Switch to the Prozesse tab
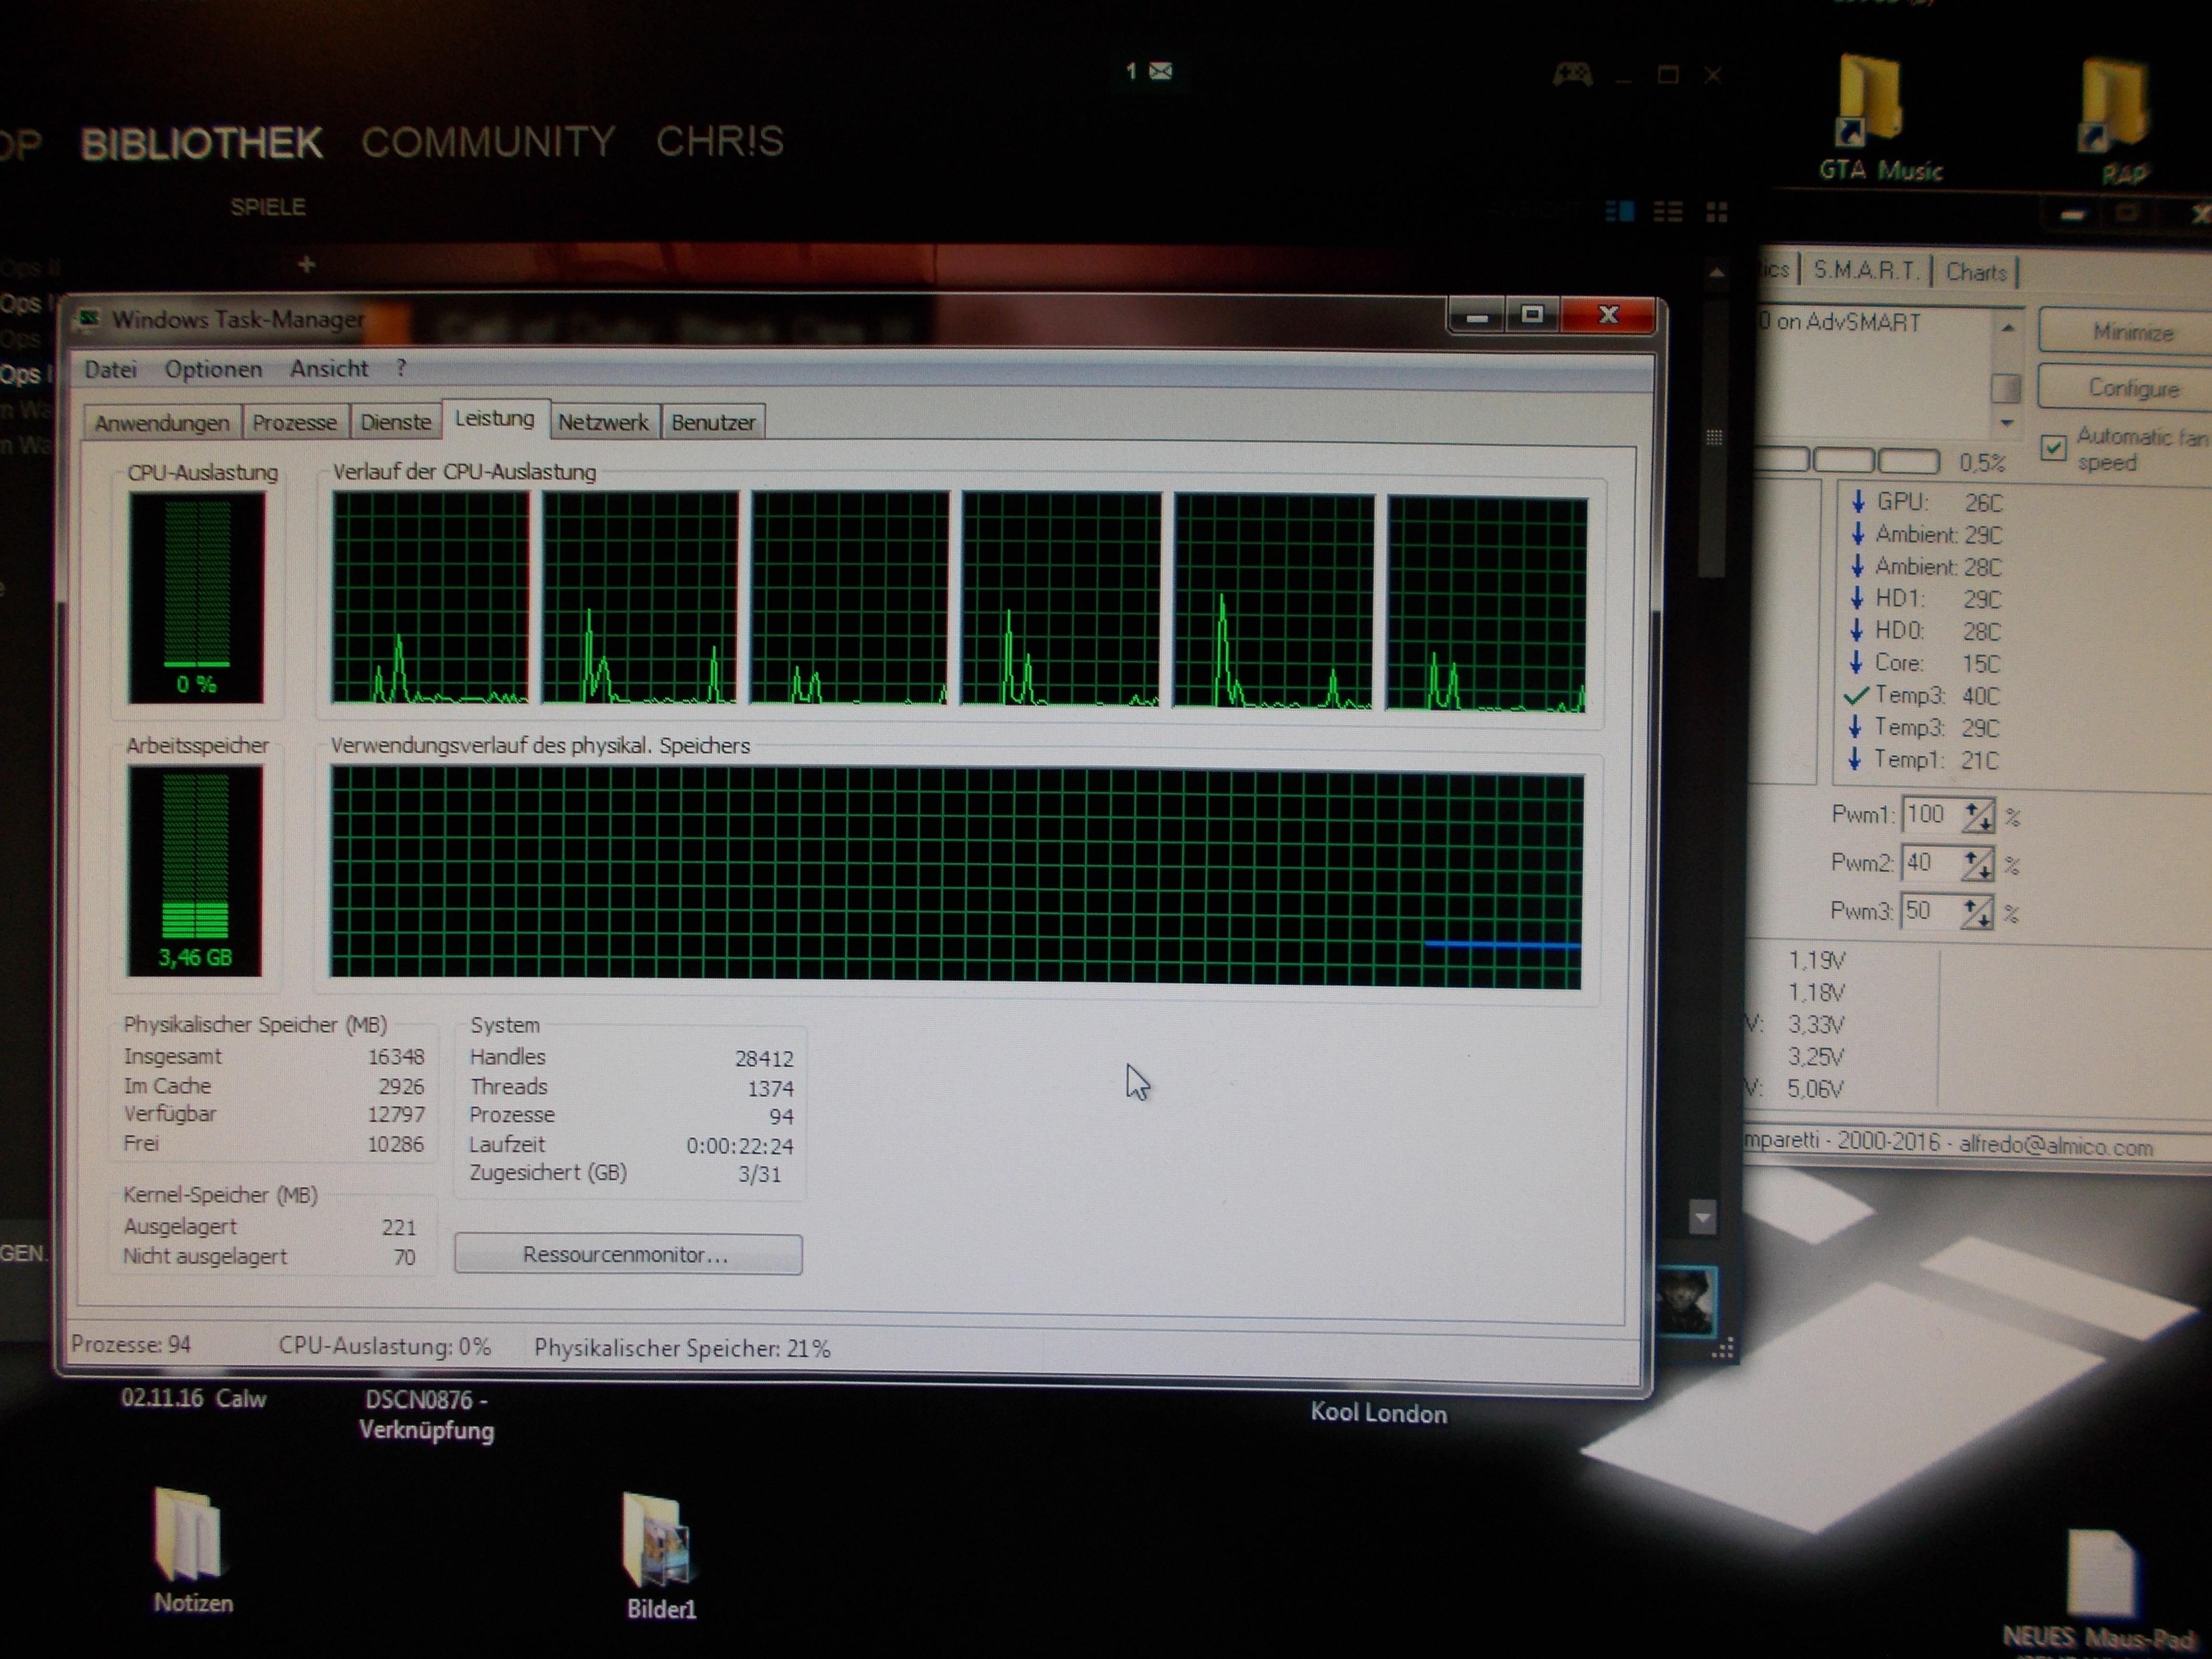 click(294, 422)
